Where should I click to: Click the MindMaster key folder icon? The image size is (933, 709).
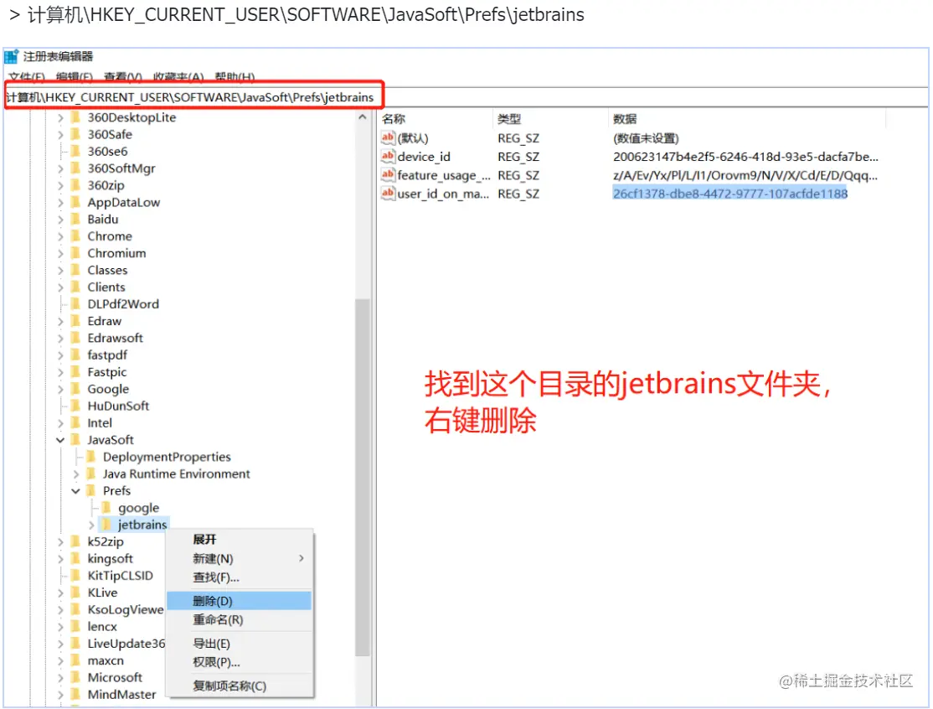click(75, 694)
